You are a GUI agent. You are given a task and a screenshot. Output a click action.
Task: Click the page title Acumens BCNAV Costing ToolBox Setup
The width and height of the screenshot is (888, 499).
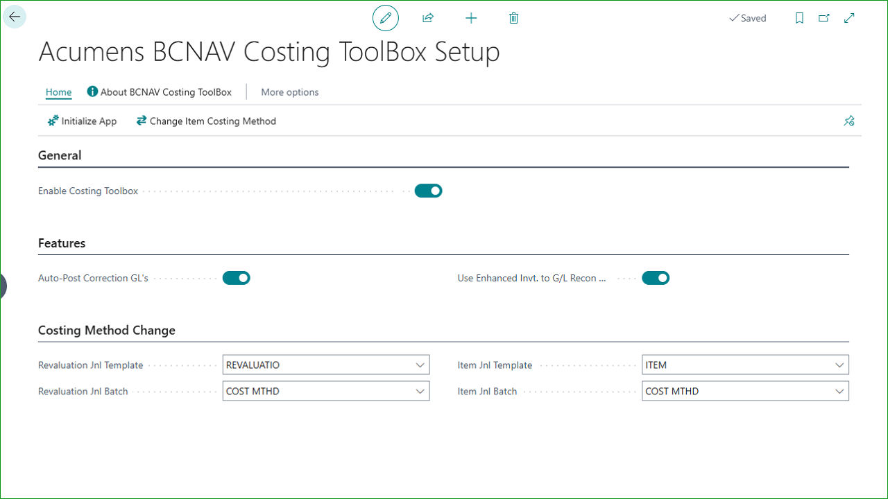tap(269, 52)
